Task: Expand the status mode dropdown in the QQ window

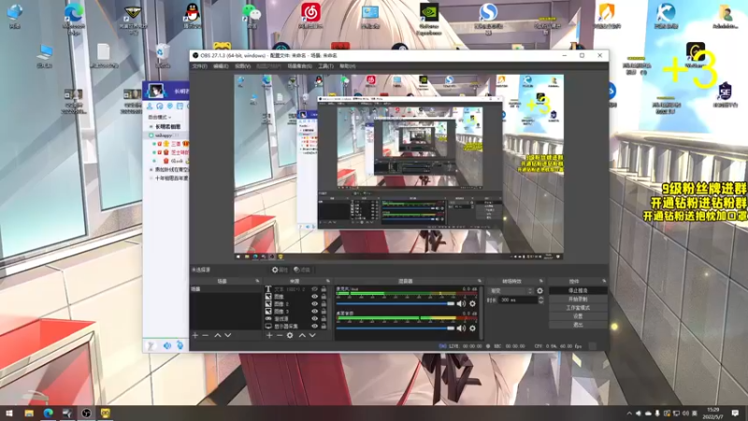Action: tap(159, 117)
